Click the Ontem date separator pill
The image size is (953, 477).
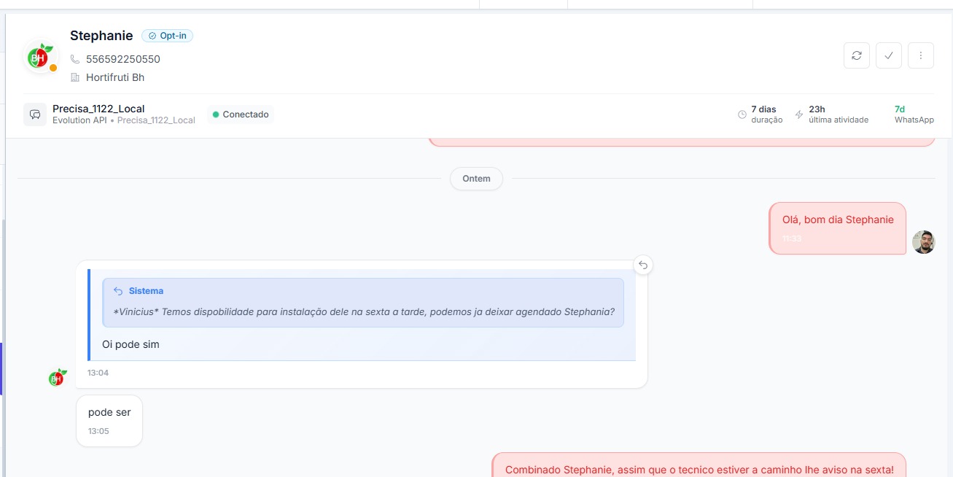click(x=476, y=179)
